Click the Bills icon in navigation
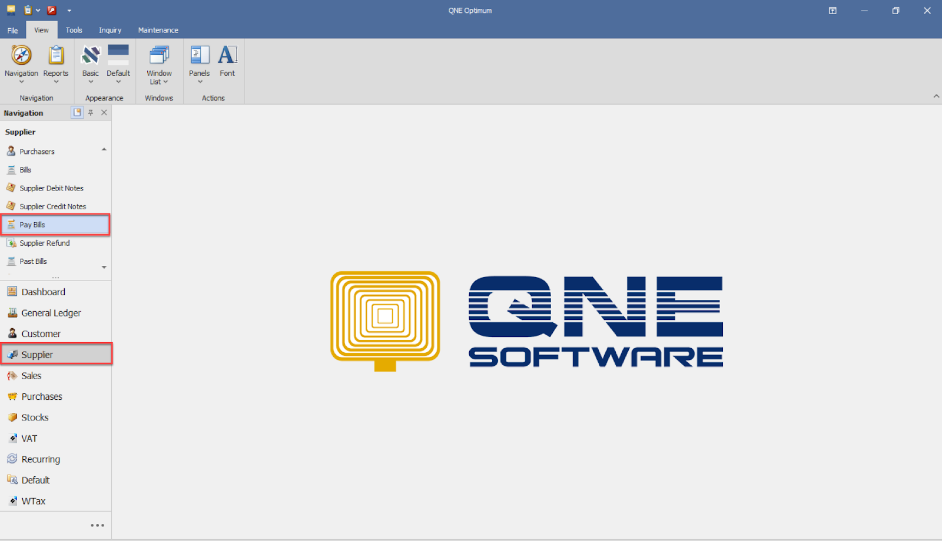 (11, 169)
